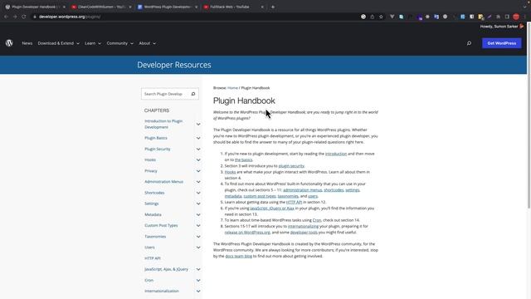Toggle the browser side panel icon
The image size is (531, 299).
(507, 17)
